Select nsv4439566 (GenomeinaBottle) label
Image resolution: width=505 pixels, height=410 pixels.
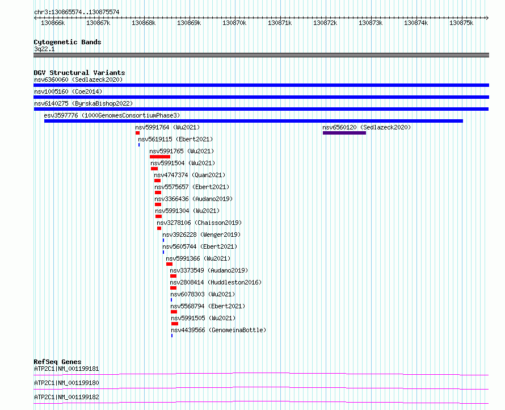click(x=218, y=330)
